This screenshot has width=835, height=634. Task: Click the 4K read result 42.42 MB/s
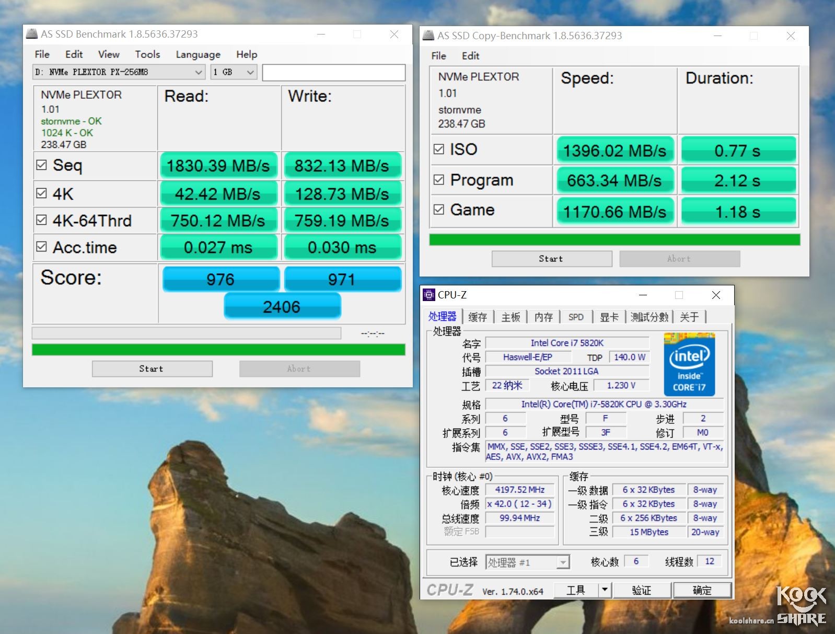[x=218, y=194]
